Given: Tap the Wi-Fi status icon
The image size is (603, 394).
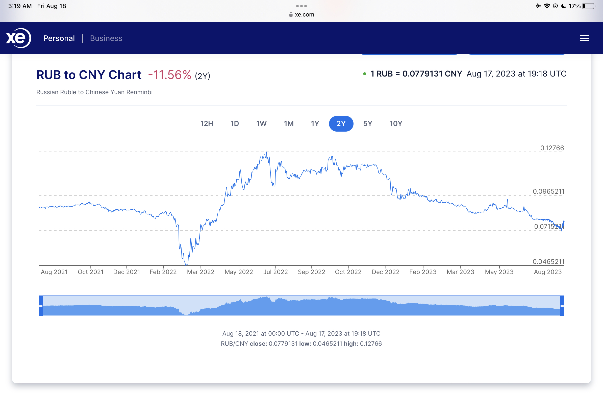Looking at the screenshot, I should tap(547, 6).
